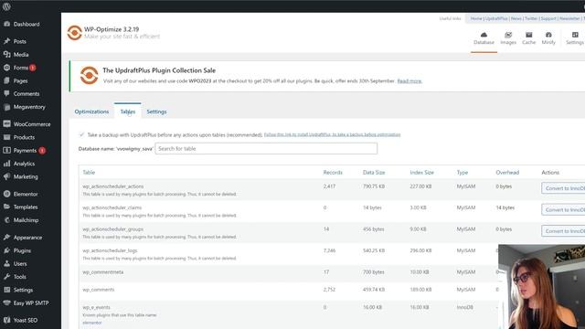Open Users sidebar icon
Image resolution: width=585 pixels, height=329 pixels.
[6, 264]
